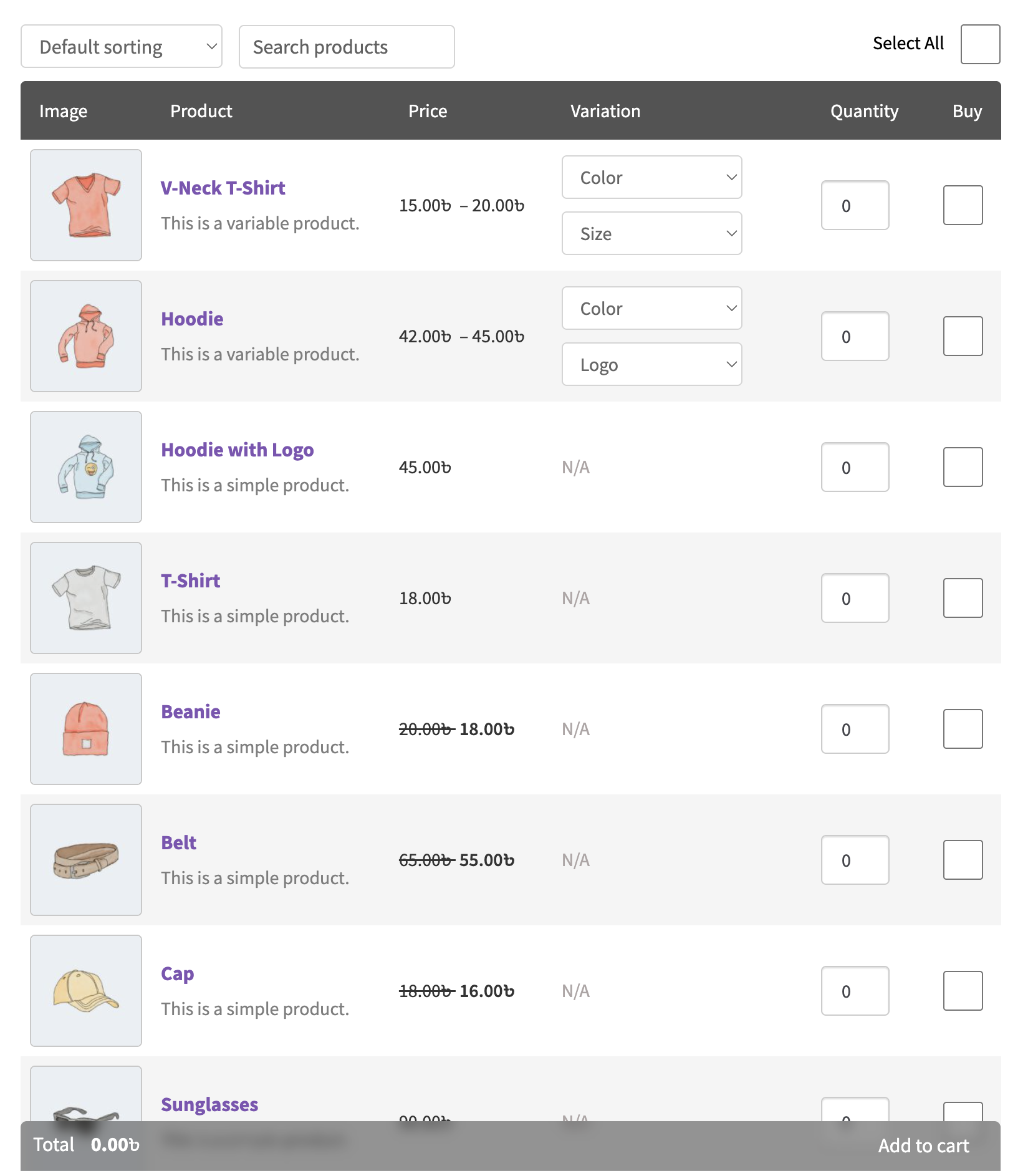Click the Hoodie product image
Viewport: 1028px width, 1171px height.
pos(85,335)
